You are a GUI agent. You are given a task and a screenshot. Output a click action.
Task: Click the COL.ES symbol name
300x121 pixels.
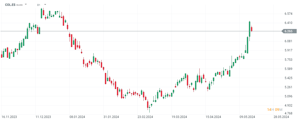[10, 5]
